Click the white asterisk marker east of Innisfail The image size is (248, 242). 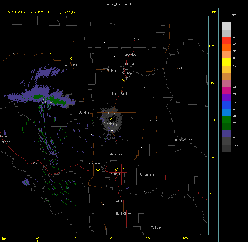pos(144,87)
